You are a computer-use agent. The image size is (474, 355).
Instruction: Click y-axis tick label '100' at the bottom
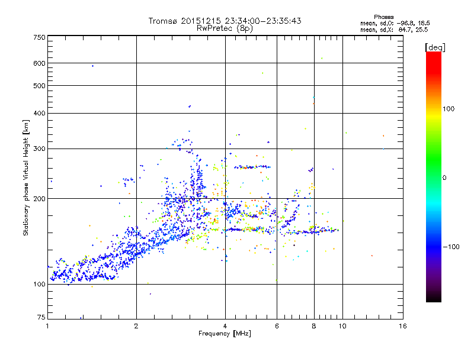(x=40, y=284)
